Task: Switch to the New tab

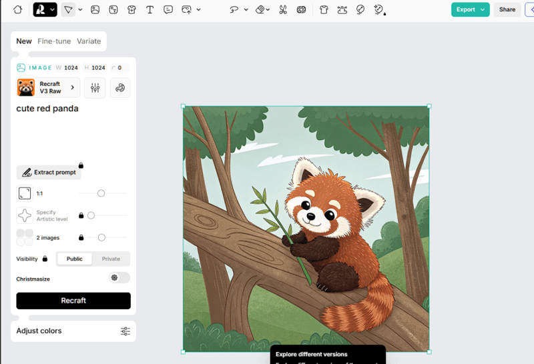Action: (24, 41)
